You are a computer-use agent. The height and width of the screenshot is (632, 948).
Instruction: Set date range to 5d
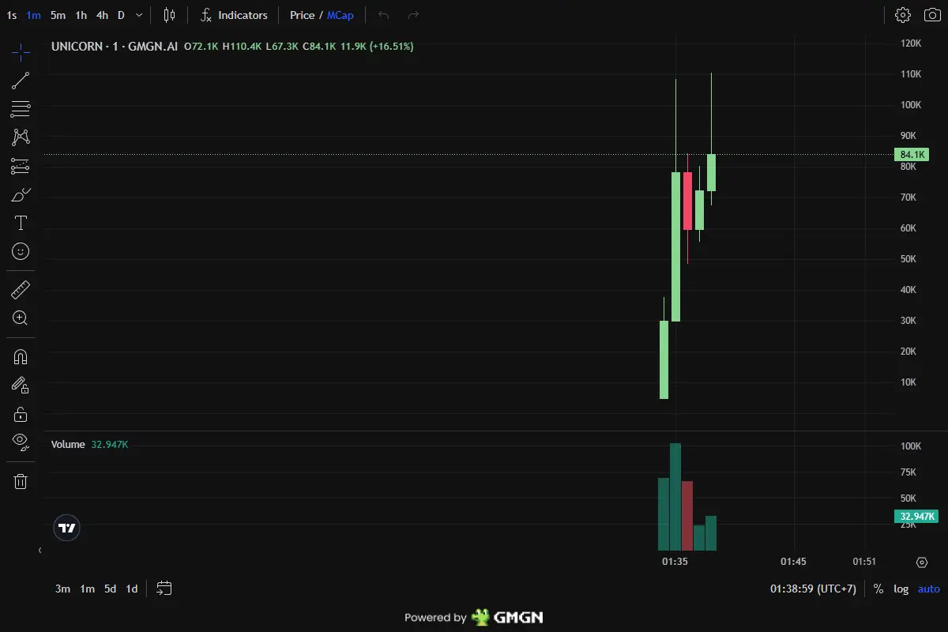(111, 589)
